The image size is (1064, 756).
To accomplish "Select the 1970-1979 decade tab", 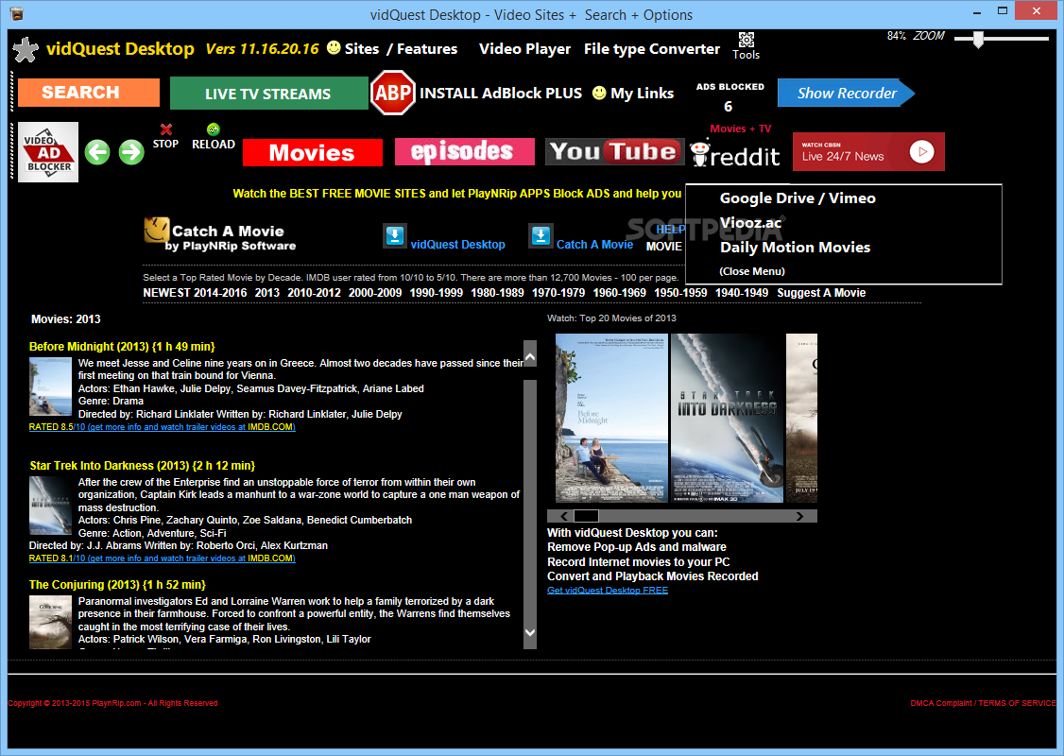I will [x=558, y=293].
